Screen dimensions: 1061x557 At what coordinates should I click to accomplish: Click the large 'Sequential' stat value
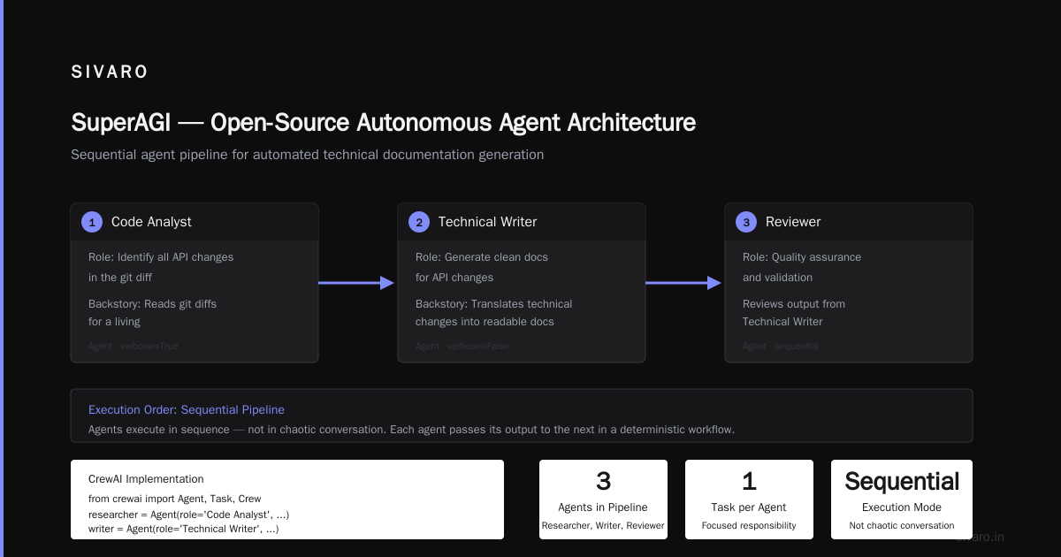pyautogui.click(x=902, y=482)
